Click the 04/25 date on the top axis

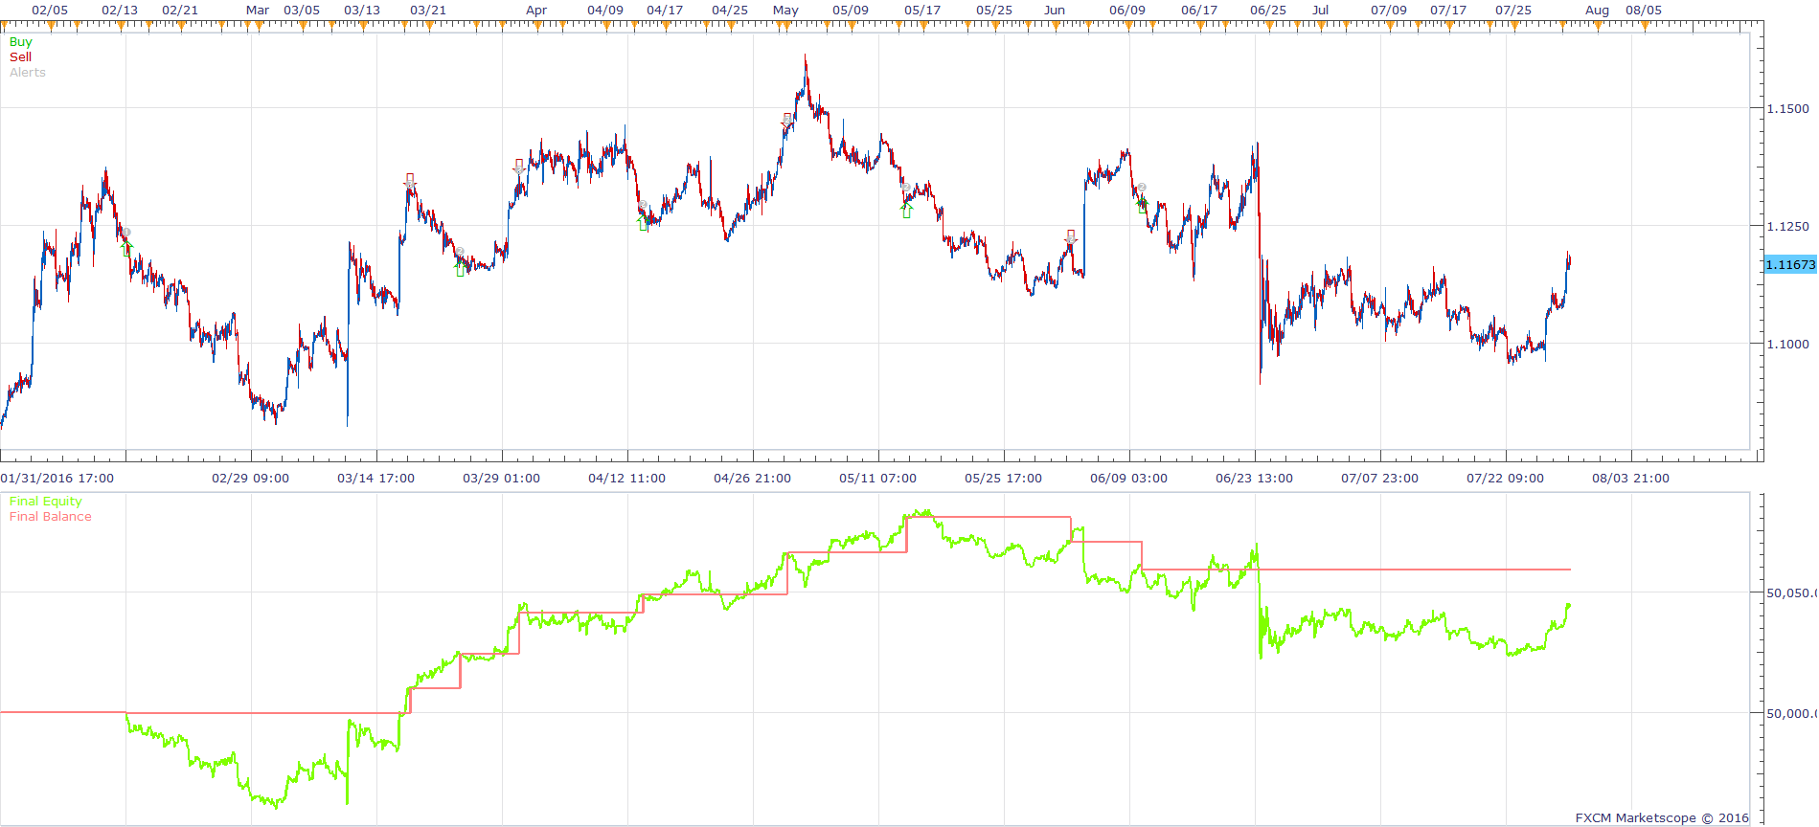[x=730, y=10]
